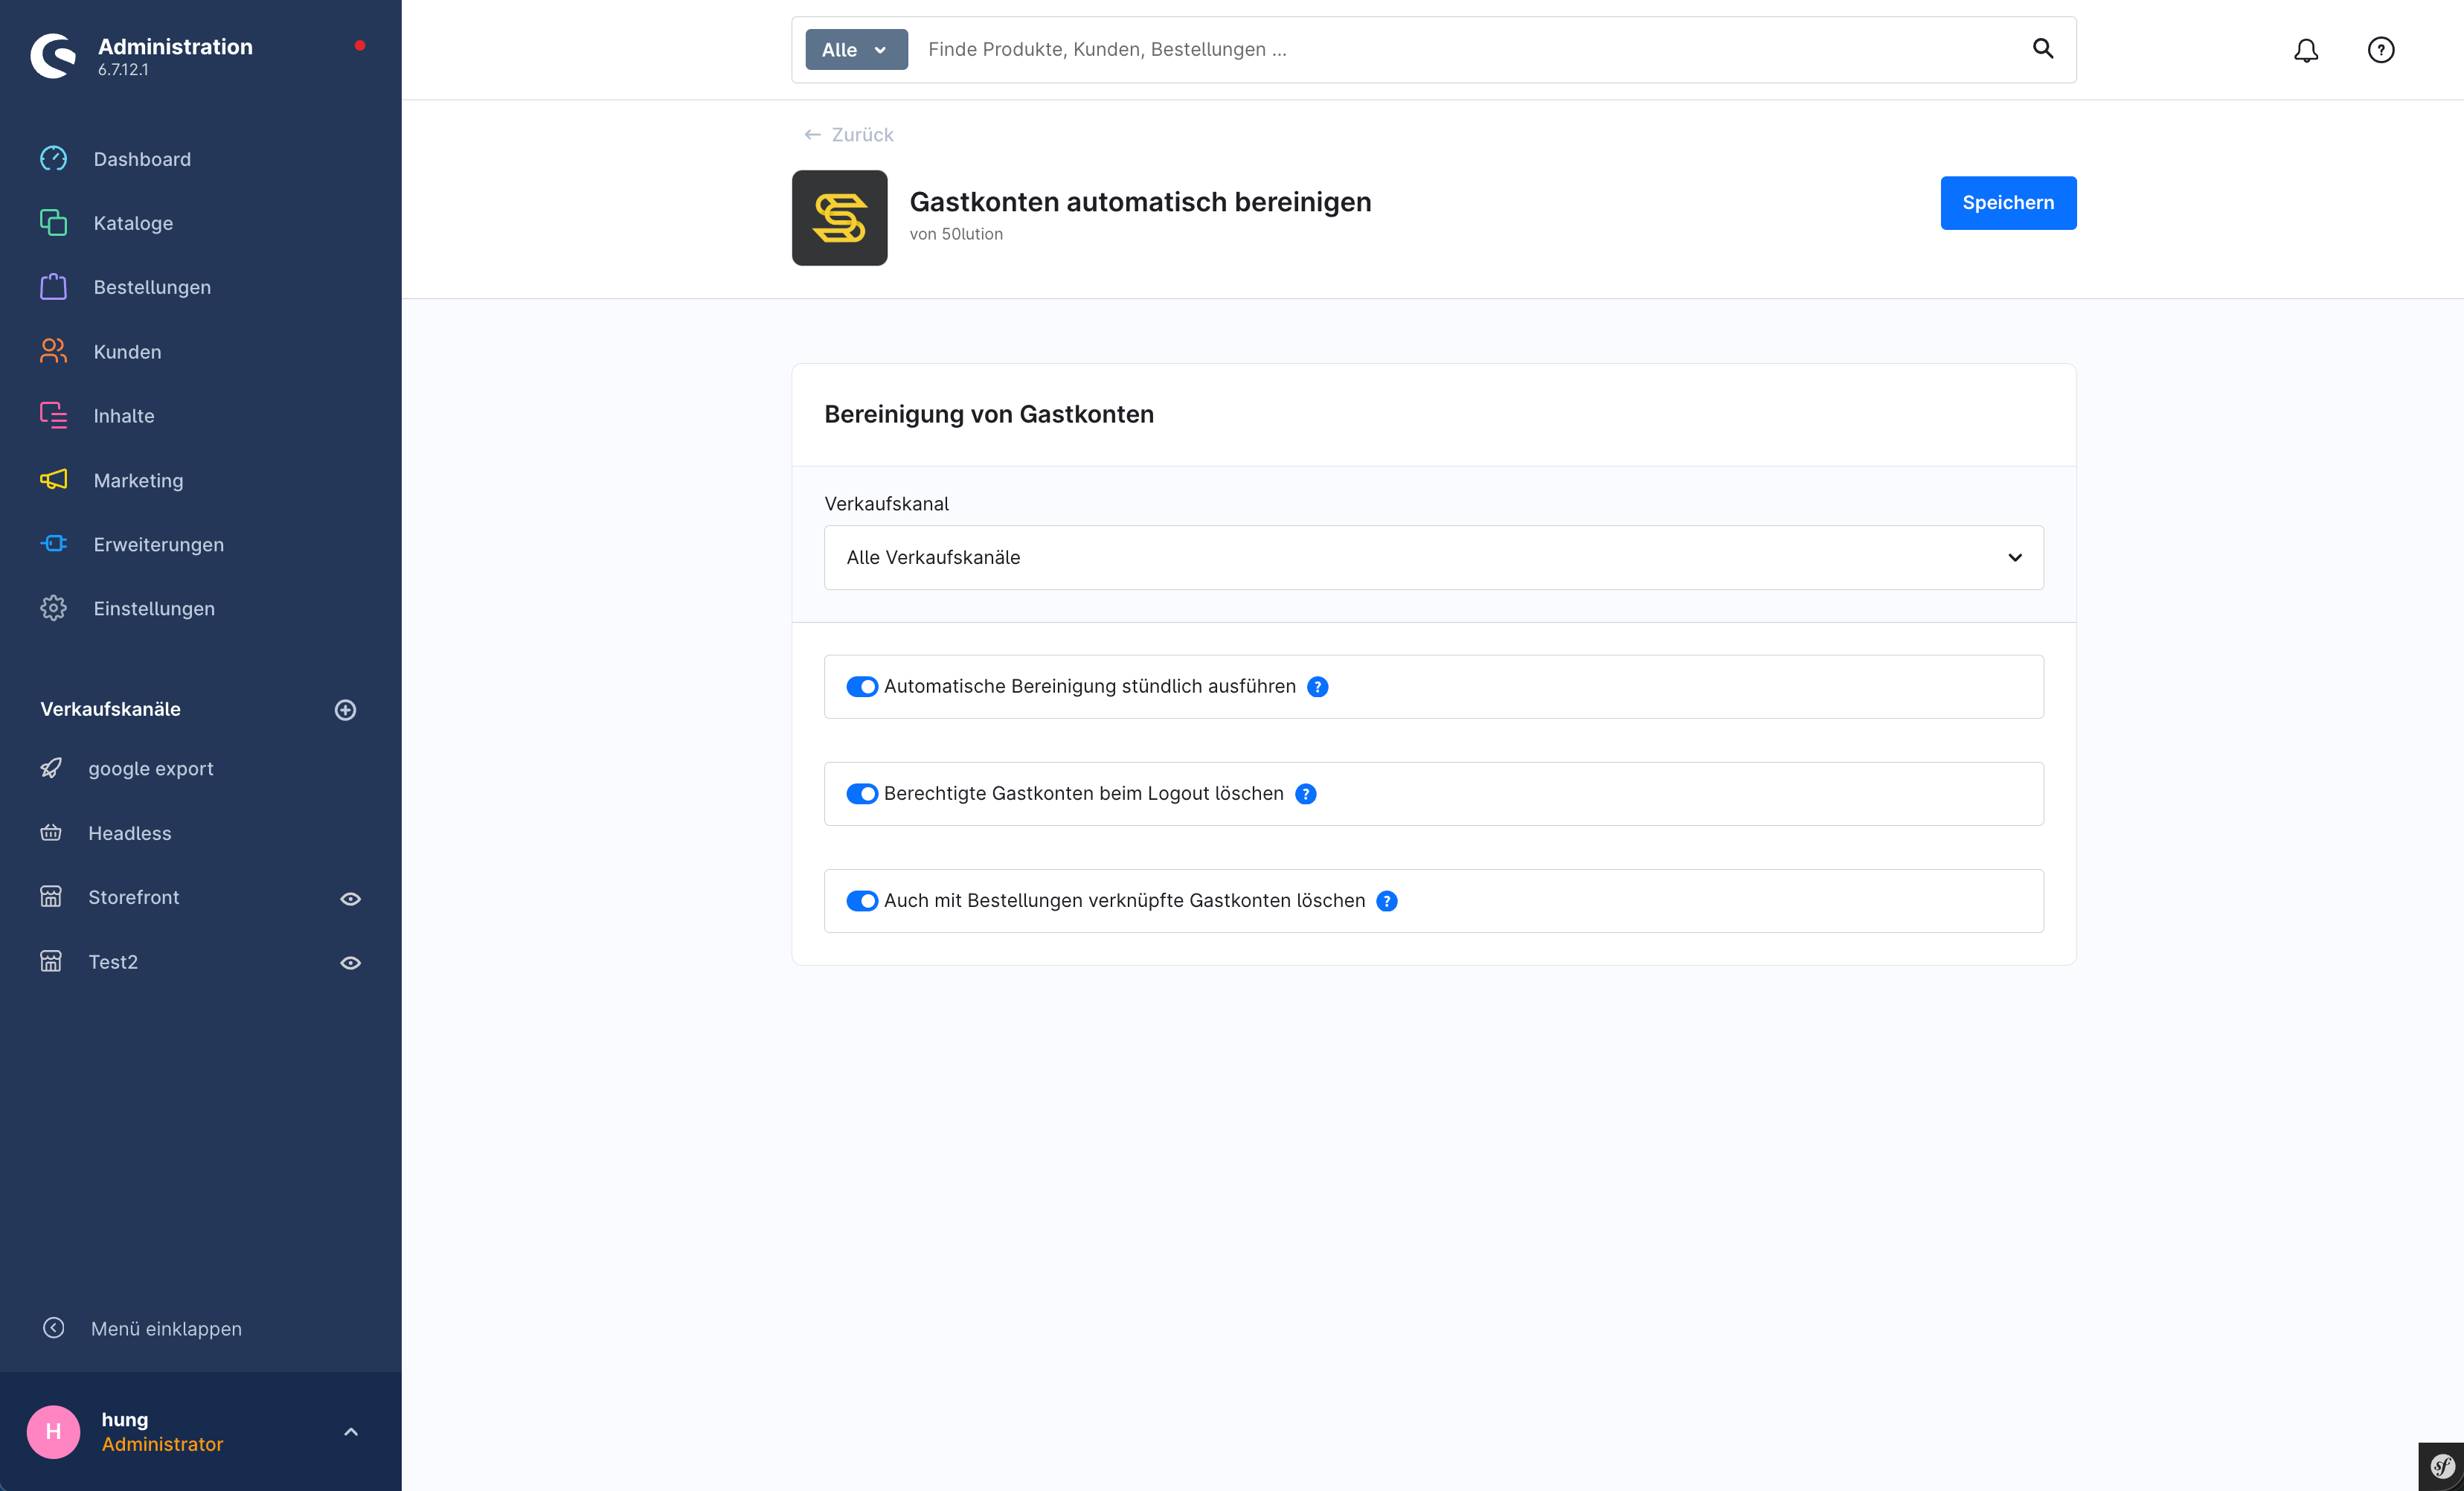Click the Inhalte layout icon

click(x=53, y=415)
